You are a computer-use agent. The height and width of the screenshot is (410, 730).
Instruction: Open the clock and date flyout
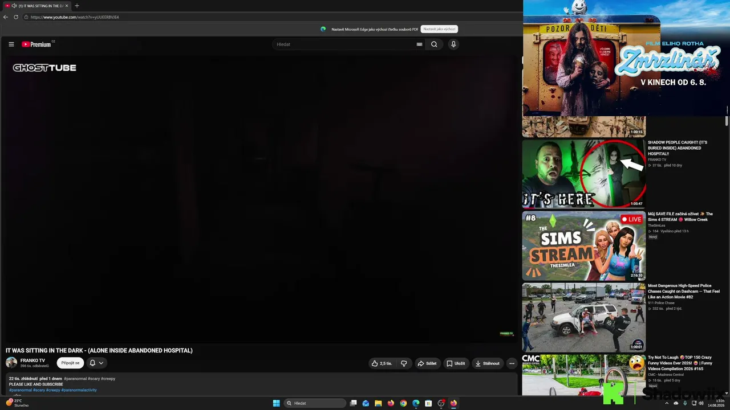click(716, 403)
